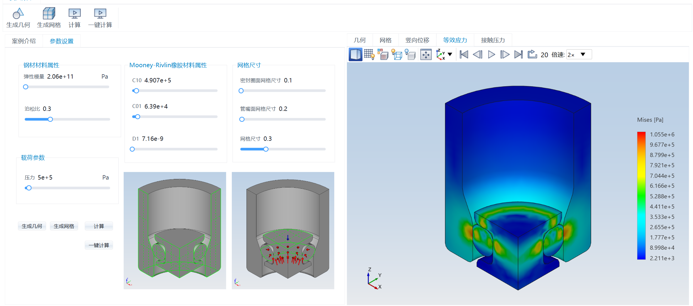Jump to the first animation frame

(464, 55)
